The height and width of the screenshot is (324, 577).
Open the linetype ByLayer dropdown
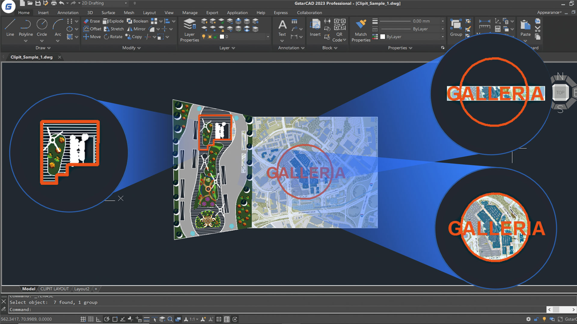[442, 29]
